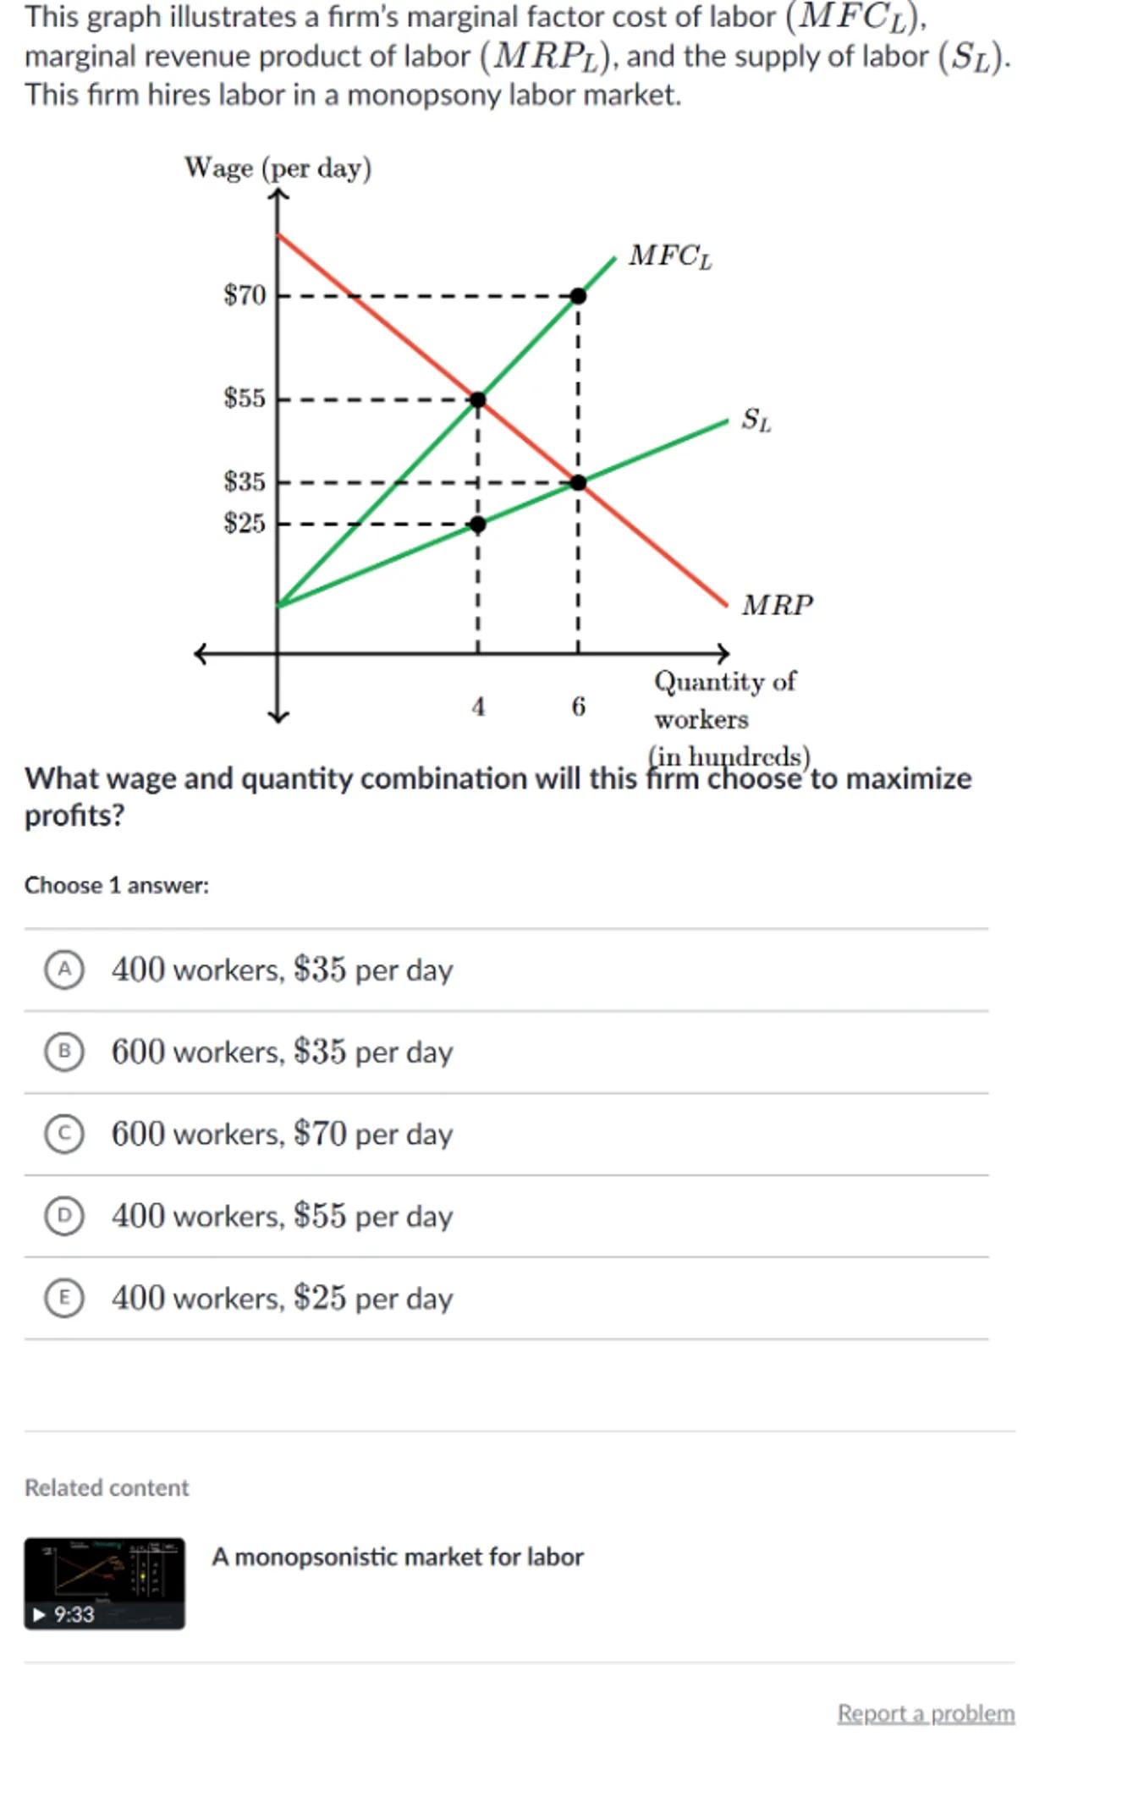Click the "Report a problem" link
This screenshot has height=1819, width=1133.
tap(926, 1713)
